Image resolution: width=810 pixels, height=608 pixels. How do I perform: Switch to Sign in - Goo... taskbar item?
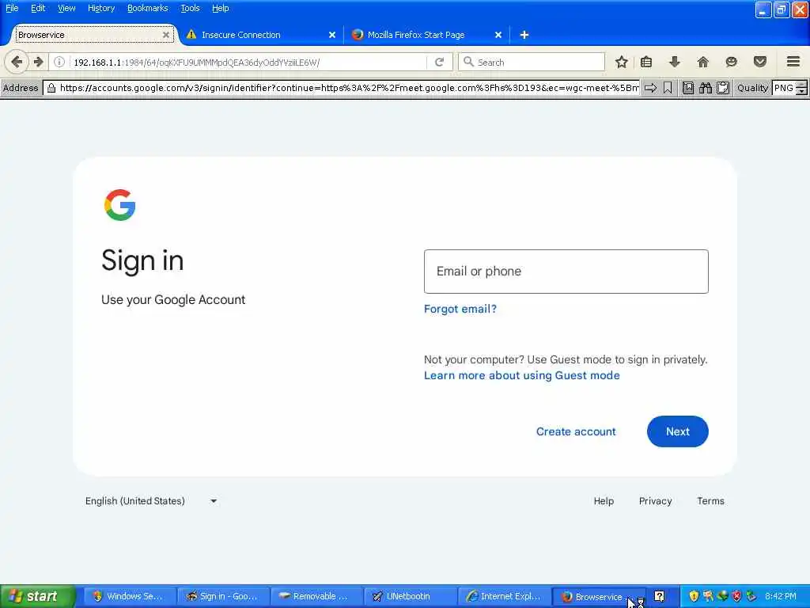coord(224,596)
